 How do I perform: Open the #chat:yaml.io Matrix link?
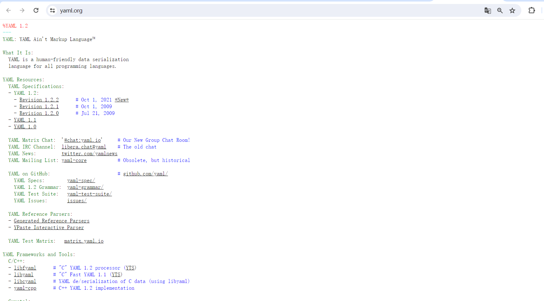pyautogui.click(x=82, y=140)
